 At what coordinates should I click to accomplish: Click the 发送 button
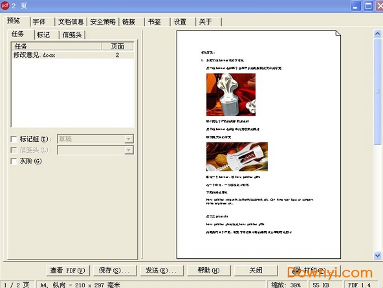coord(162,271)
